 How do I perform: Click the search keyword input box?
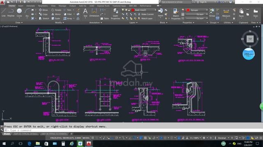pos(176,2)
